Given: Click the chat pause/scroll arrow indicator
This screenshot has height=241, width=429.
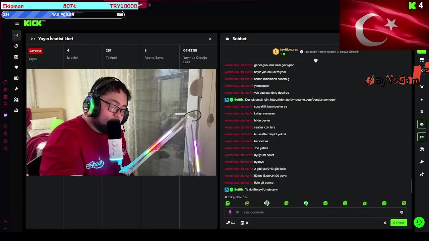Looking at the screenshot, I should click(x=315, y=61).
